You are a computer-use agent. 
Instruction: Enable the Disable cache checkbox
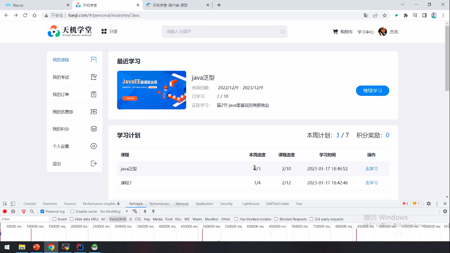(72, 211)
